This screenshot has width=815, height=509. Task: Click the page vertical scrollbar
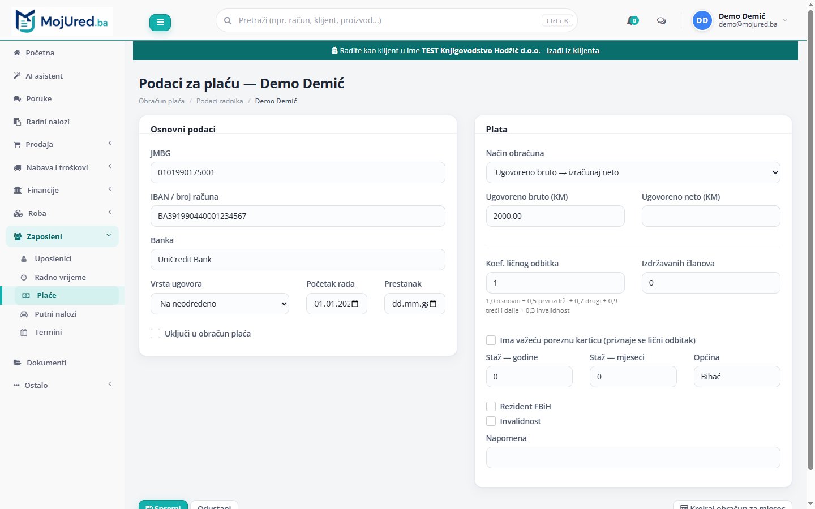tap(810, 240)
